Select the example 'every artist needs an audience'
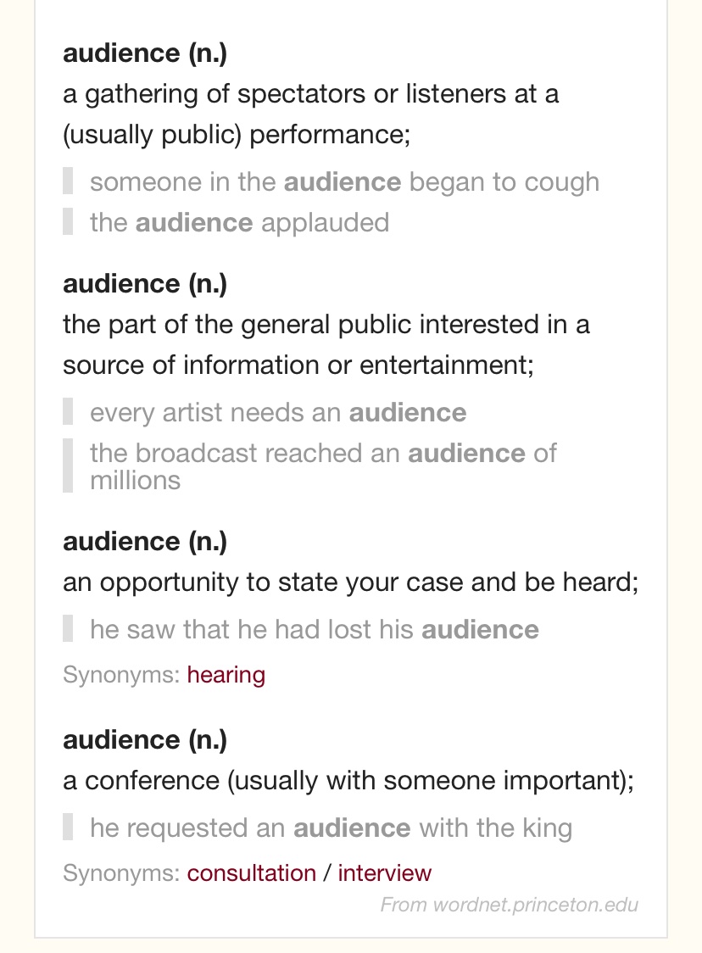The image size is (702, 953). point(278,413)
